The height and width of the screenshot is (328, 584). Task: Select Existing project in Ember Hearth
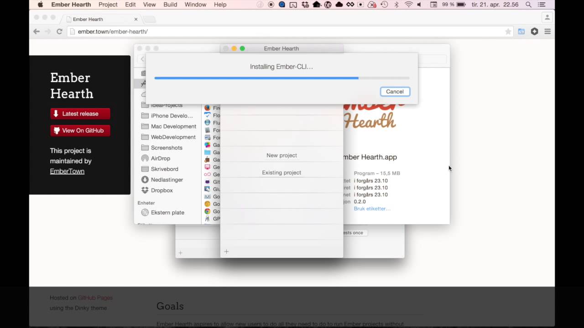282,173
